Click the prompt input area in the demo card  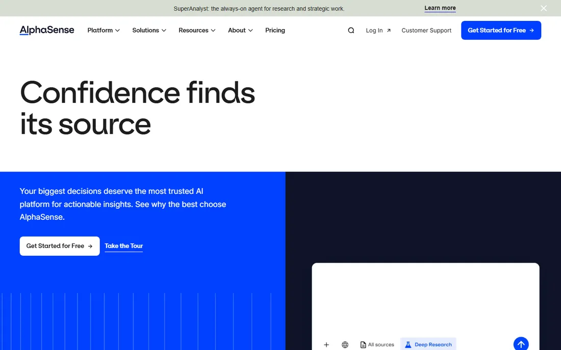(425, 300)
